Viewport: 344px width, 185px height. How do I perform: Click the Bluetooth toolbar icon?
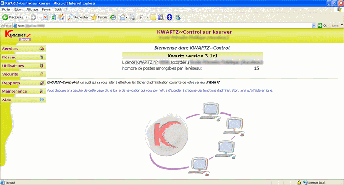169,17
